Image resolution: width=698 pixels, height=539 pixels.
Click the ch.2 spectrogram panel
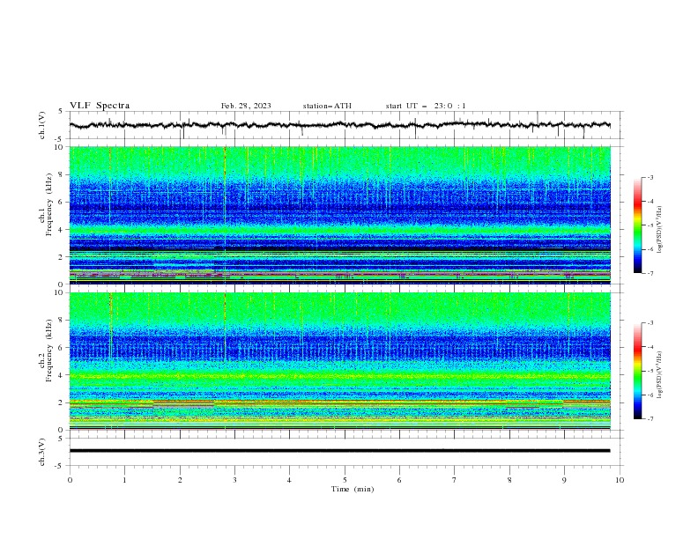(x=340, y=361)
